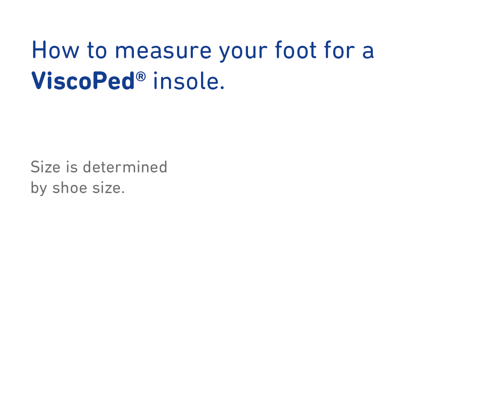Click the gray word "Size" starting the paragraph
Screen dimensions: 489x404
(45, 167)
